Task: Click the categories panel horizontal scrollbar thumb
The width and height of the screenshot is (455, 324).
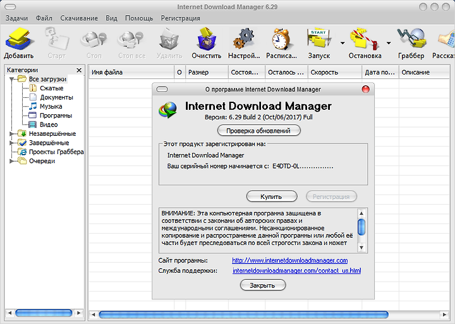Action: (44, 313)
